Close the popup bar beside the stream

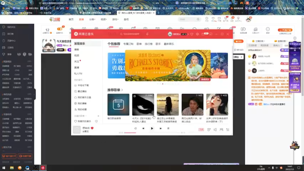241,57
